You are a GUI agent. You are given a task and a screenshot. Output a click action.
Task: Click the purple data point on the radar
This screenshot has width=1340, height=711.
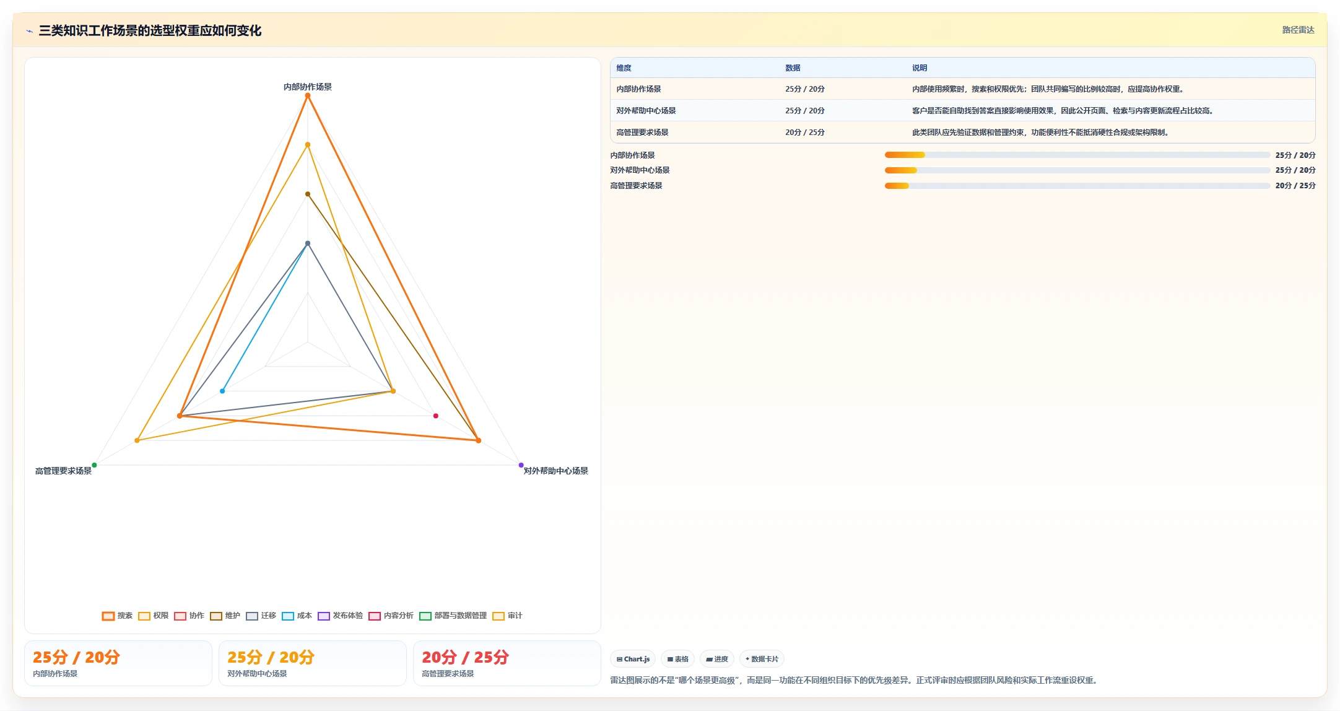[x=521, y=465]
